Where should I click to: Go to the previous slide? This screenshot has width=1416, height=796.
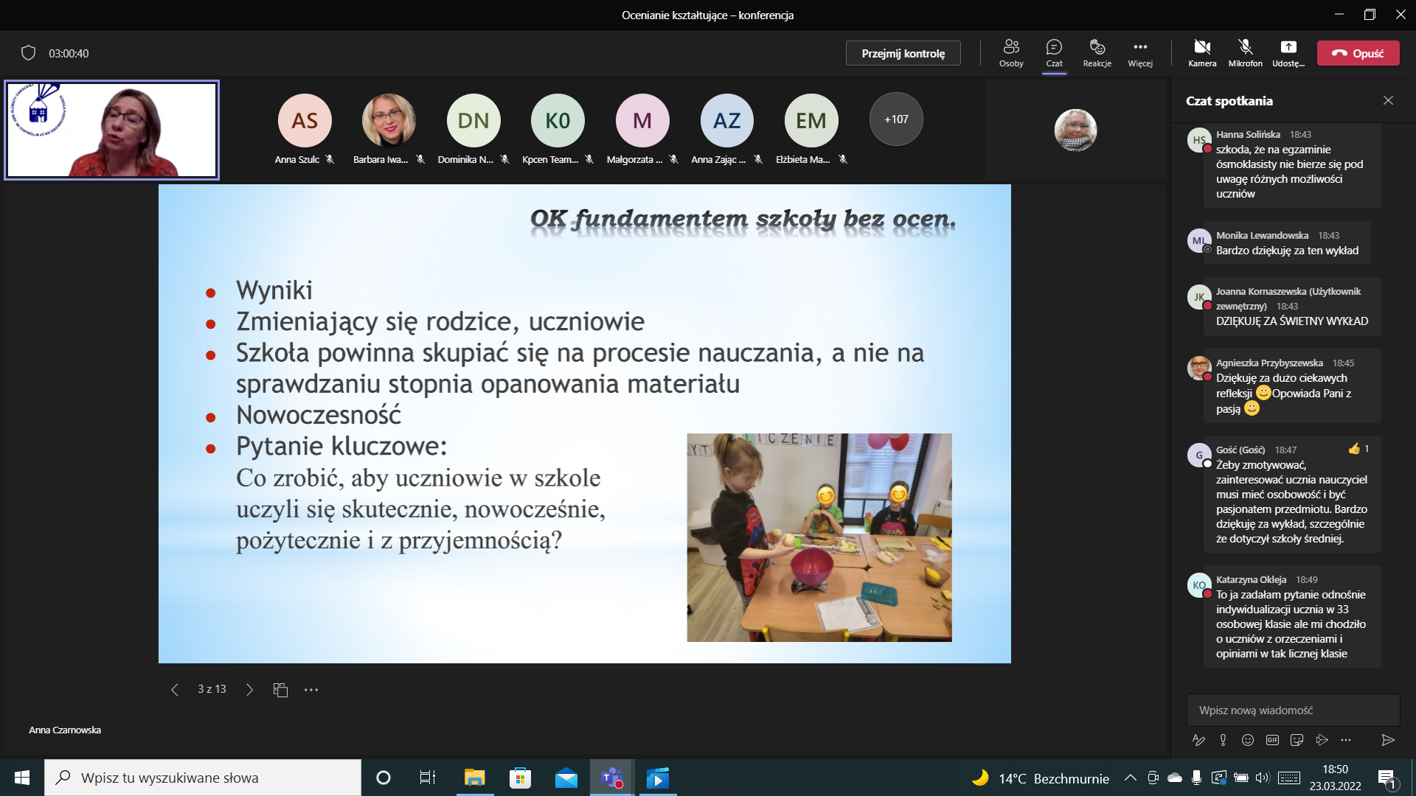(175, 690)
